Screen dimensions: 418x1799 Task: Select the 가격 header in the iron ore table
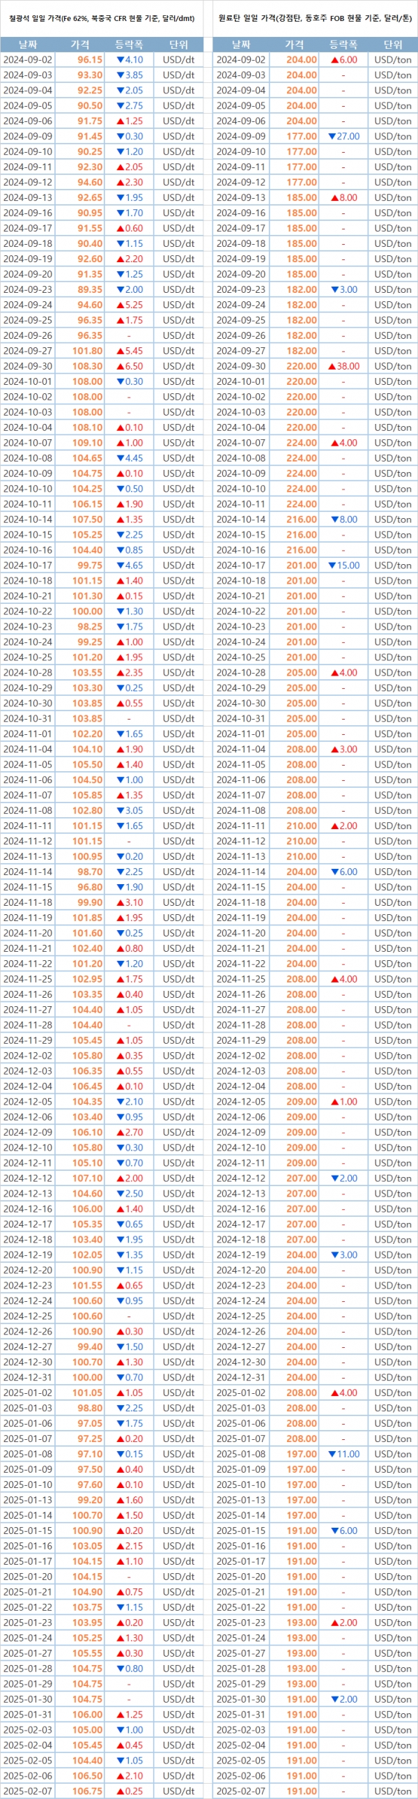coord(80,45)
